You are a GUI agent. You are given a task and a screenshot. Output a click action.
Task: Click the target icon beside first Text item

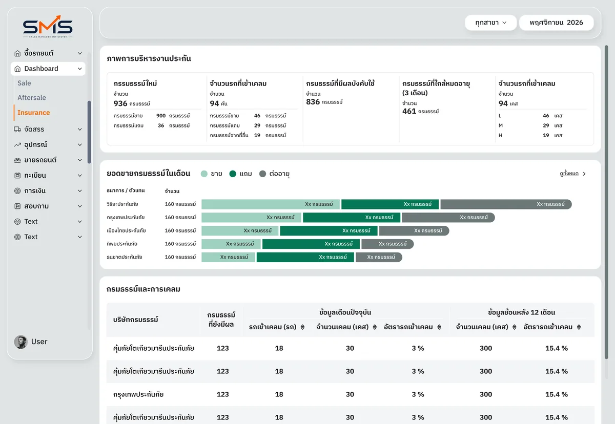click(x=18, y=222)
